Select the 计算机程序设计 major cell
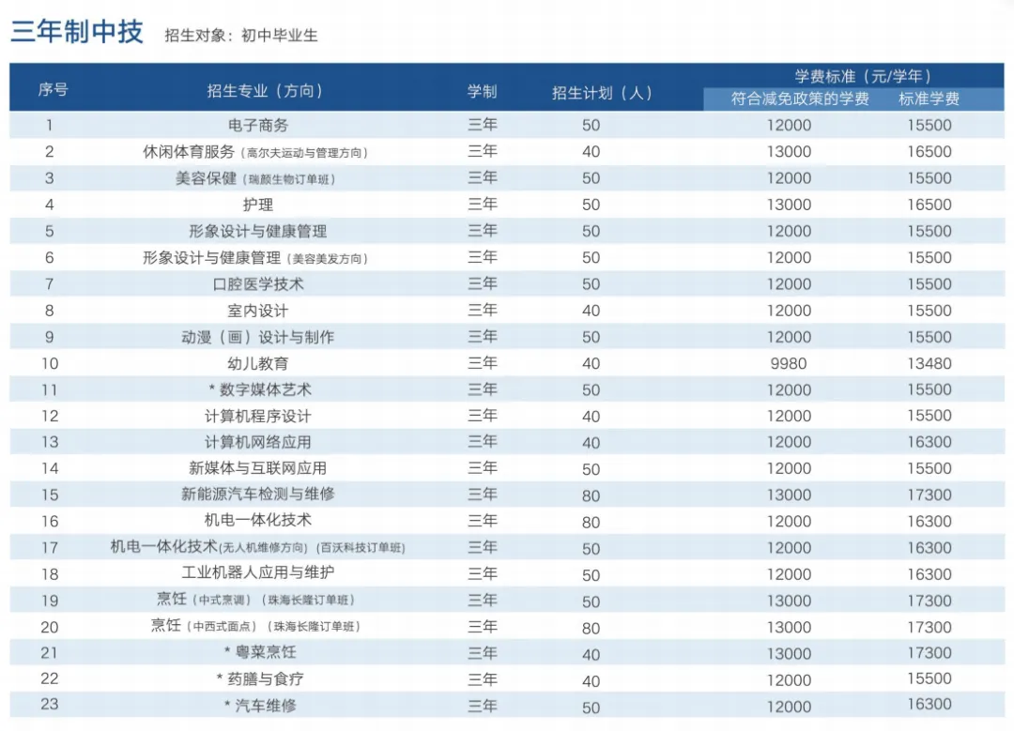Viewport: 1014px width, 731px height. click(258, 417)
